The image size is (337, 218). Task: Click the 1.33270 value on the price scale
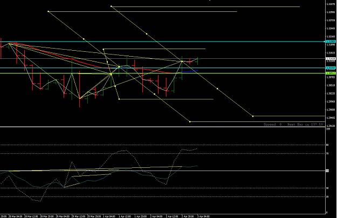pyautogui.click(x=331, y=4)
